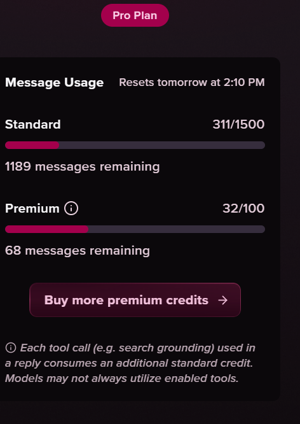Click the filled portion of Premium bar
This screenshot has height=424, width=300.
pos(46,229)
